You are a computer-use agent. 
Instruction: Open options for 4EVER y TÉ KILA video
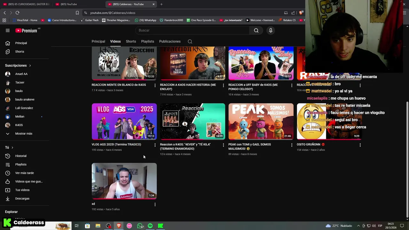click(x=223, y=145)
